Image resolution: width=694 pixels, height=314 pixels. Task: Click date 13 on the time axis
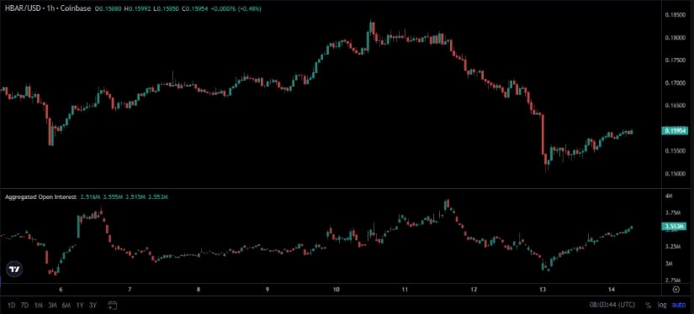pyautogui.click(x=543, y=290)
